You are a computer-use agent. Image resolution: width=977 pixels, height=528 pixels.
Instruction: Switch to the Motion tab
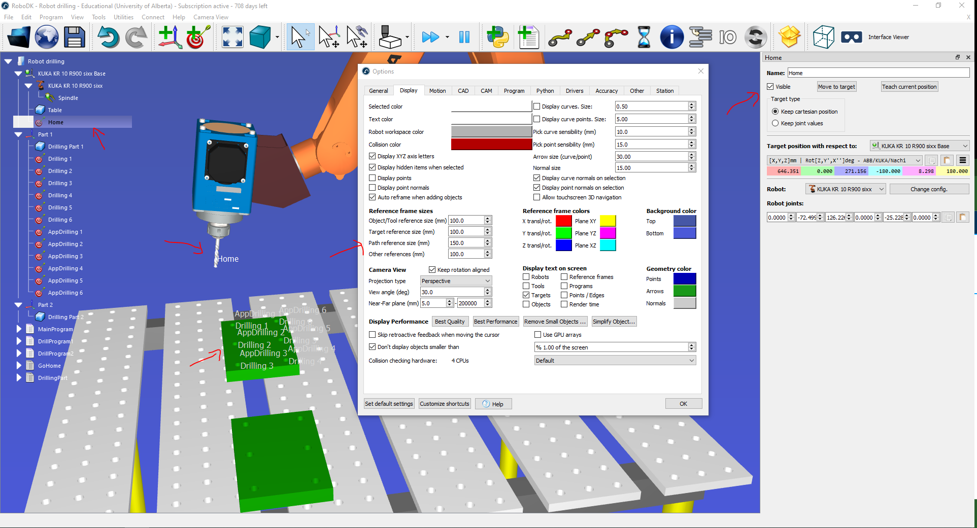coord(437,91)
